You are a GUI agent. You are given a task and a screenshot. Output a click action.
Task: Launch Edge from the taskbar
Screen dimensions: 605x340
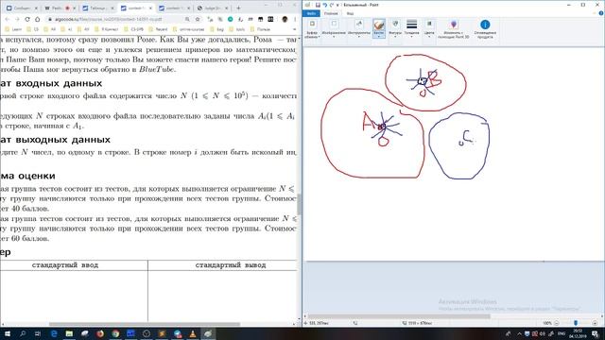(x=54, y=333)
